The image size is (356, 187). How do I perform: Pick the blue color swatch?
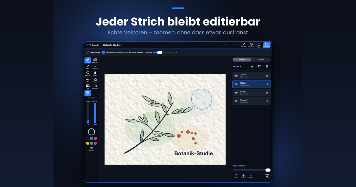tap(91, 138)
